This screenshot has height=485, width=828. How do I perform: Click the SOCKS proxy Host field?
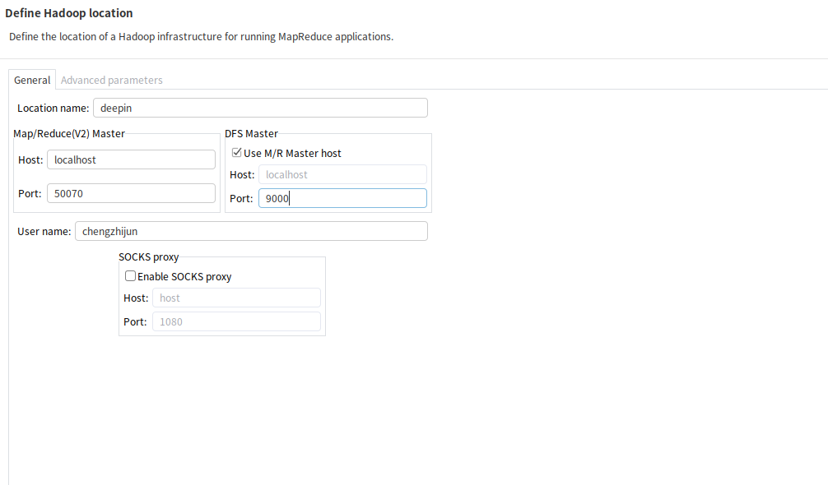click(x=236, y=298)
